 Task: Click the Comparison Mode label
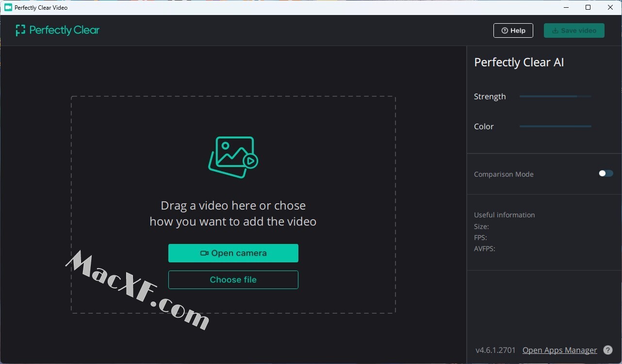click(x=504, y=174)
